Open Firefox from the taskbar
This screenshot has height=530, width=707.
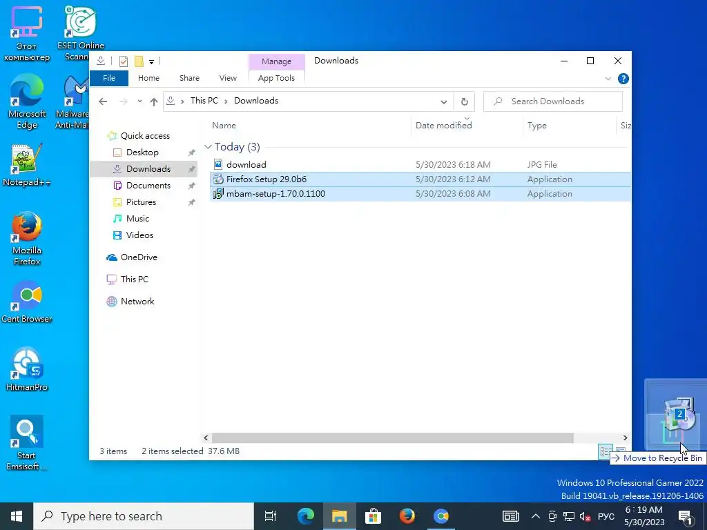coord(407,516)
